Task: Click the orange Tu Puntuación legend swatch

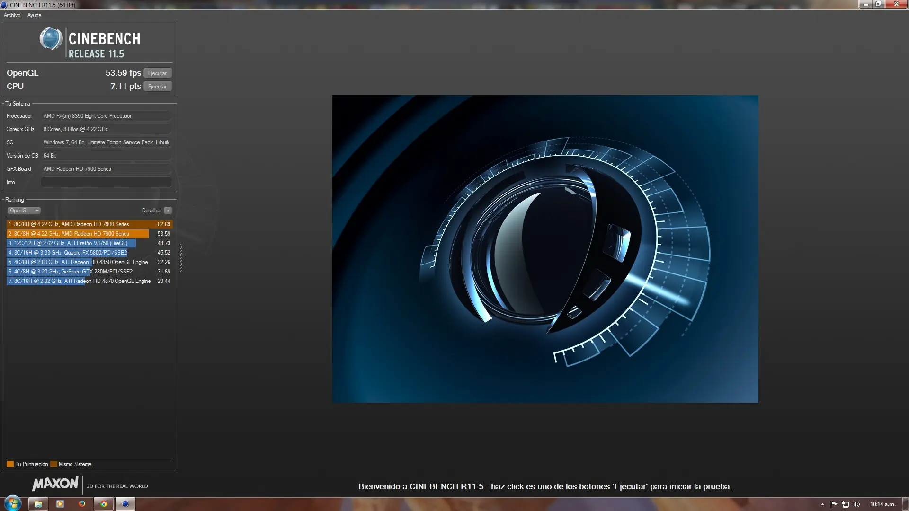Action: pos(10,464)
